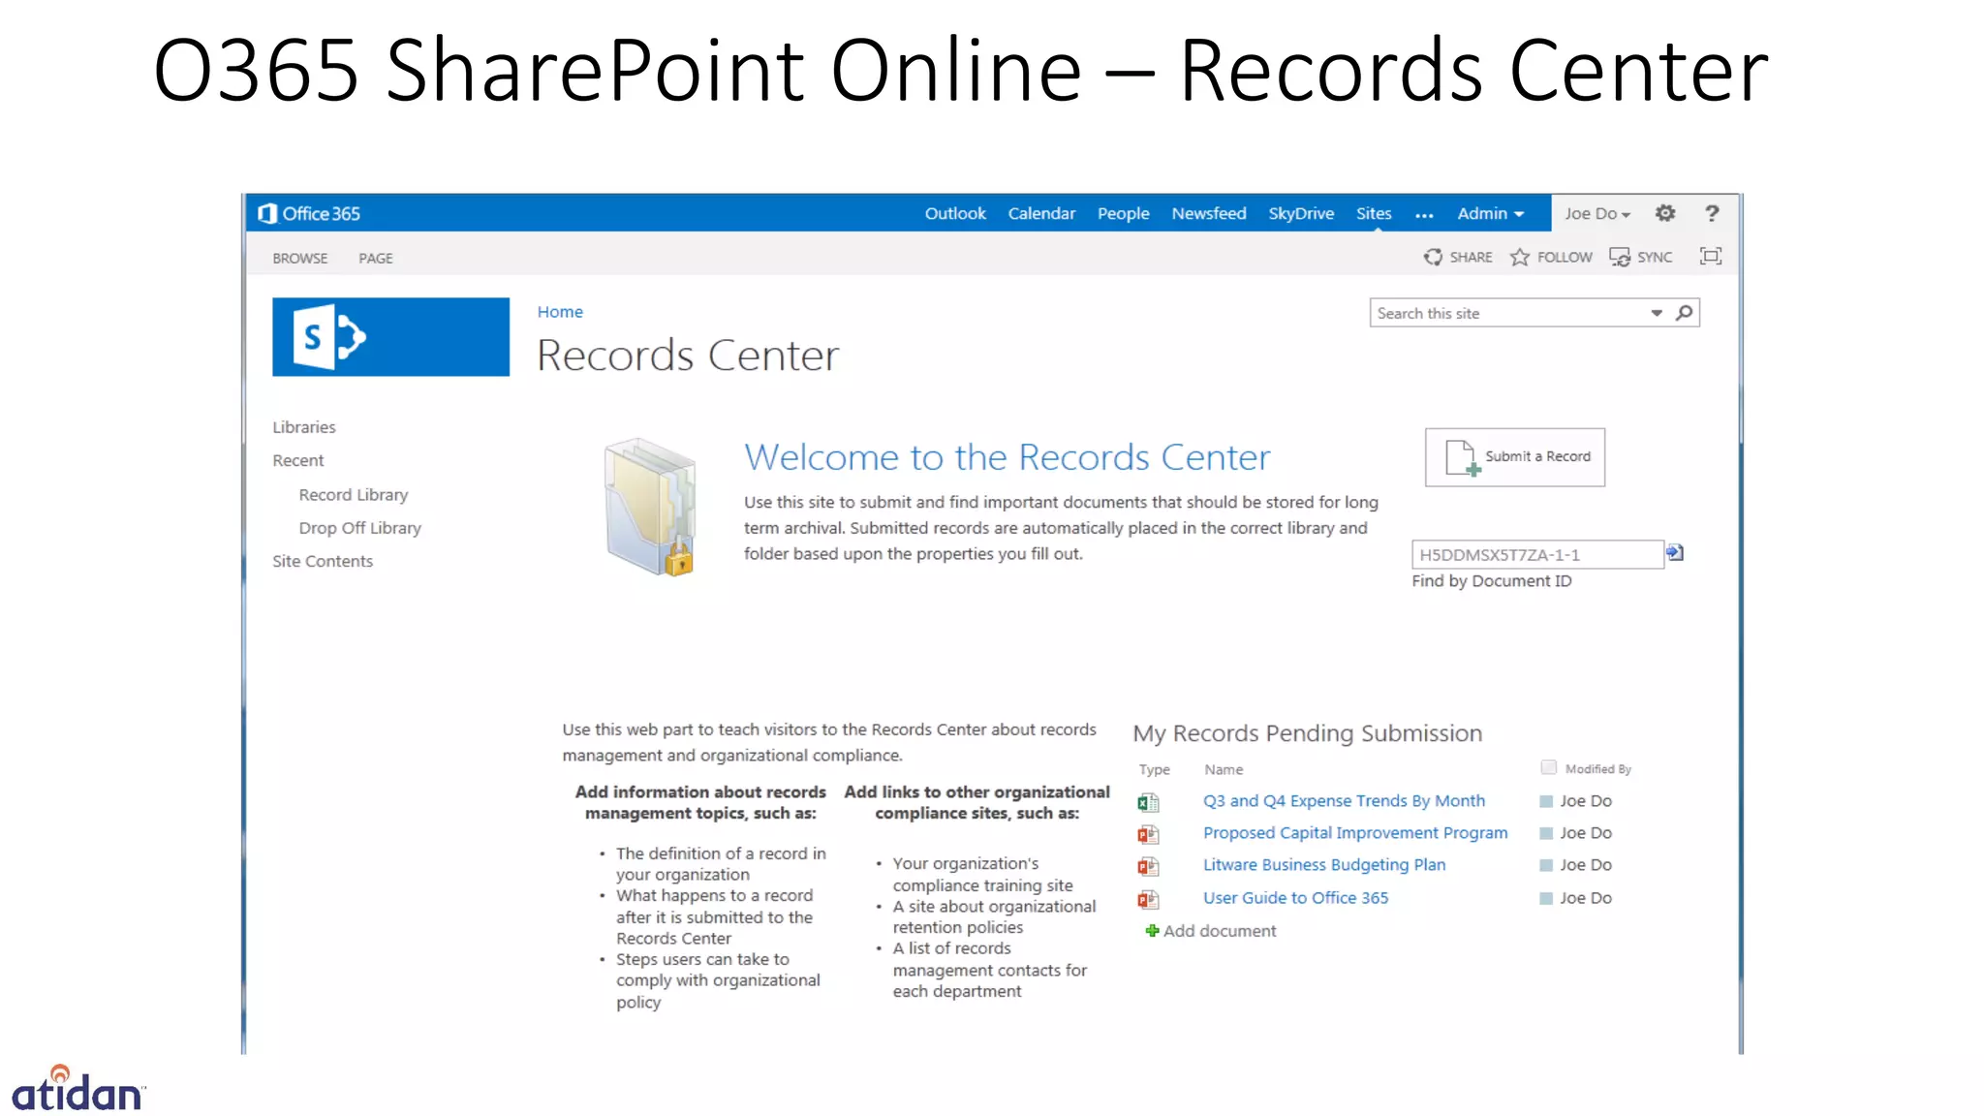1984x1116 pixels.
Task: Sort by the Type column header
Action: click(1154, 769)
